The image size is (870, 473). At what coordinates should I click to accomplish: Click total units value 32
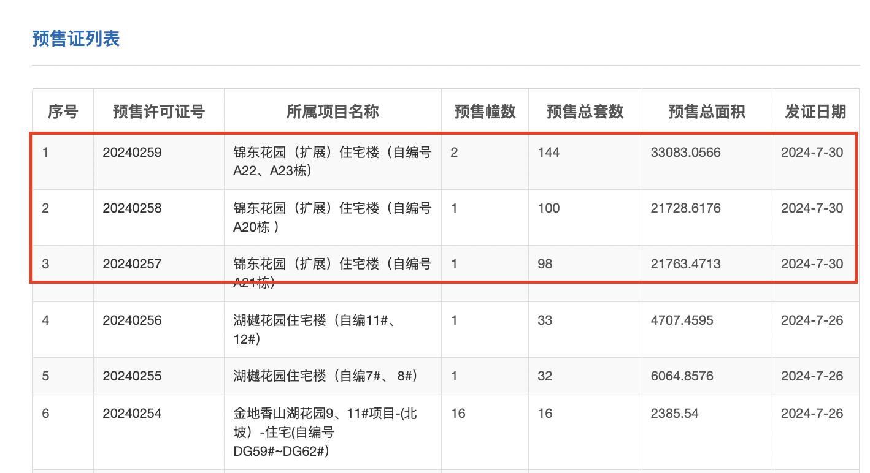545,376
